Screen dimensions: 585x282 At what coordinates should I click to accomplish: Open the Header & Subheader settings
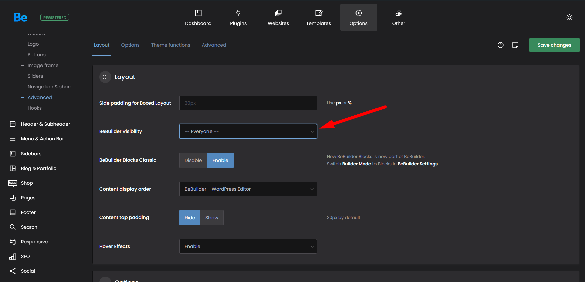point(40,124)
